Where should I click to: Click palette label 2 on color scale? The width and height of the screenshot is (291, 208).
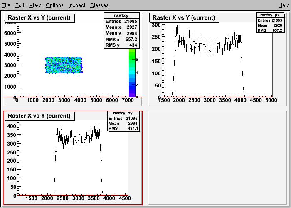coord(137,85)
